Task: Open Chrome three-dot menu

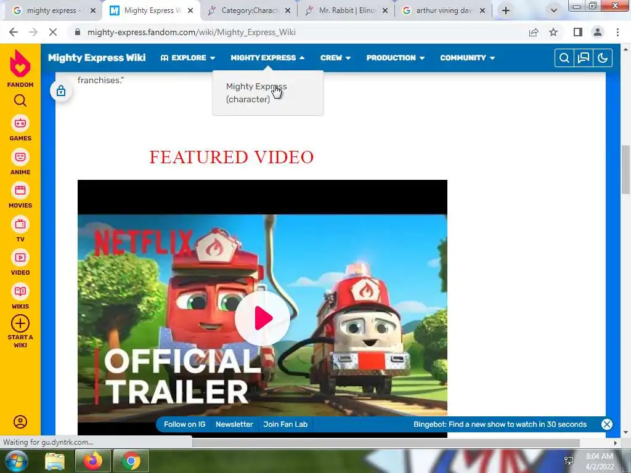Action: [x=617, y=32]
